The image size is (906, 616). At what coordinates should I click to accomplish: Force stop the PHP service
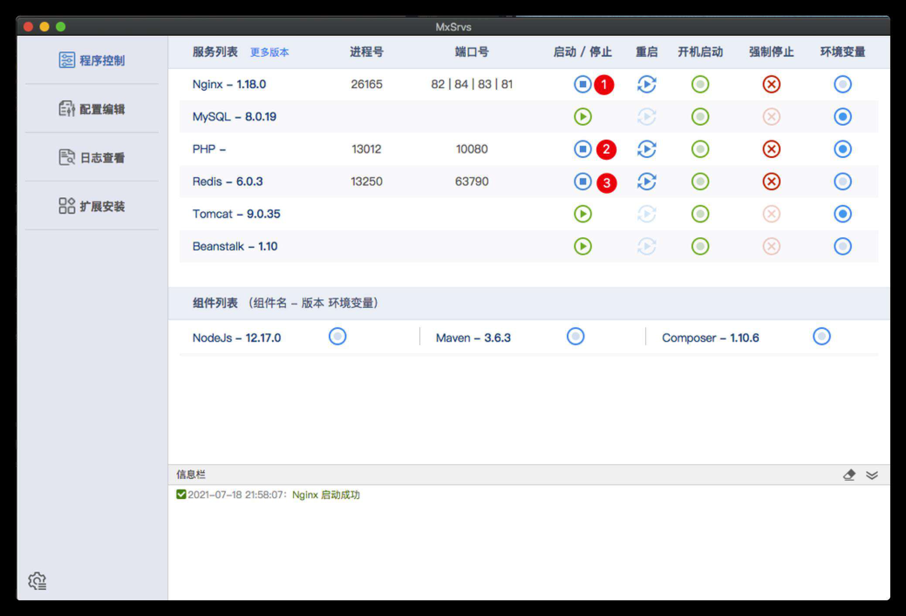tap(771, 149)
